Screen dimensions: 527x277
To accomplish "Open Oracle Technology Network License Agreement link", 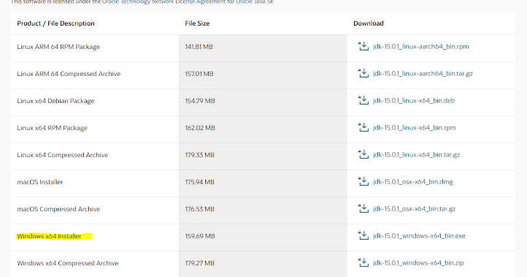I will (188, 2).
